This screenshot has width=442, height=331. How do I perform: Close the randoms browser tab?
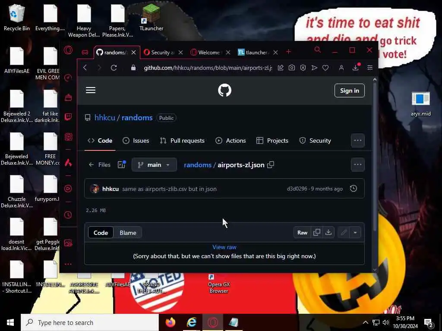[134, 52]
